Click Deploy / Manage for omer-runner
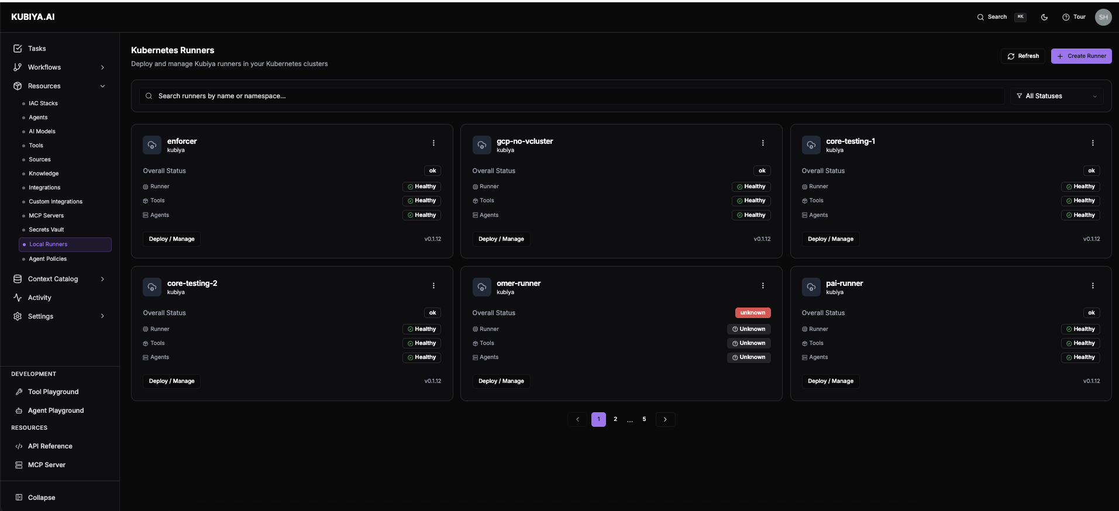1119x511 pixels. click(501, 381)
